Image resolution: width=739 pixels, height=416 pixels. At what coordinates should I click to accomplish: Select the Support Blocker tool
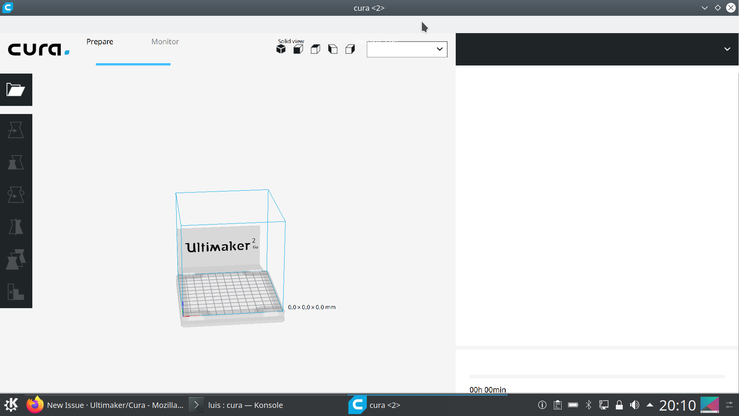coord(16,292)
